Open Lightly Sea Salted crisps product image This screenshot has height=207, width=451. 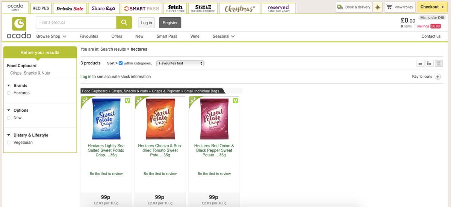pyautogui.click(x=106, y=119)
